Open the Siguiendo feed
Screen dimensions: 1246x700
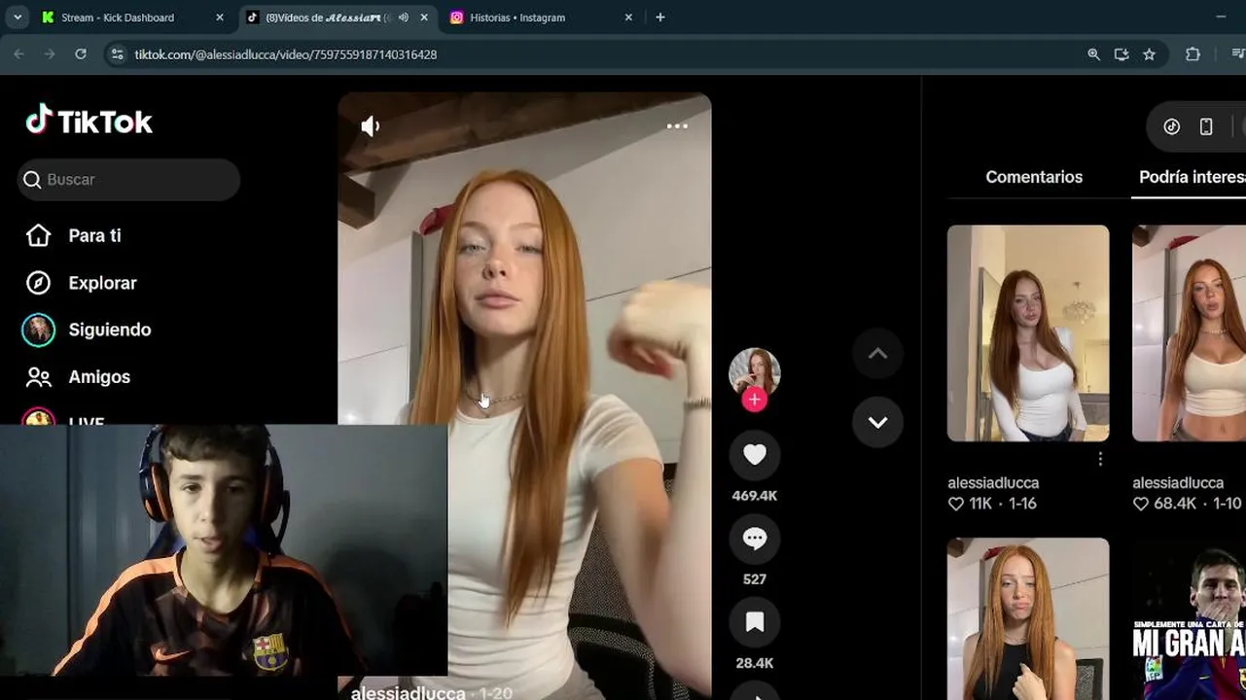click(110, 330)
